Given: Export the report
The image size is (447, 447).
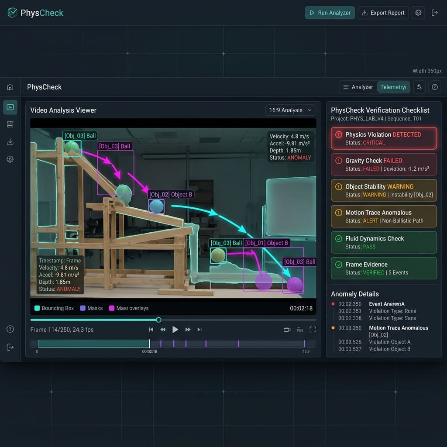Looking at the screenshot, I should pyautogui.click(x=383, y=13).
